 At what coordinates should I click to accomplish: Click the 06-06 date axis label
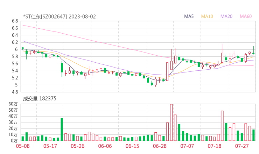point(105,146)
